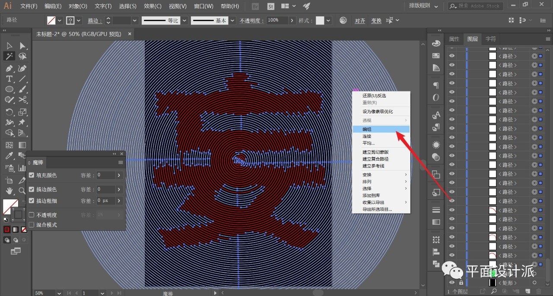Select the Zoom magnifier tool
This screenshot has height=296, width=553.
click(x=22, y=191)
